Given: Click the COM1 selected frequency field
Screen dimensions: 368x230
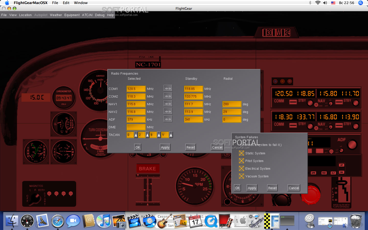Looking at the screenshot, I should click(136, 89).
